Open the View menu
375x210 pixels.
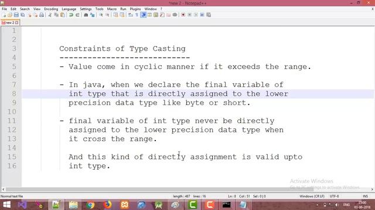[x=36, y=9]
